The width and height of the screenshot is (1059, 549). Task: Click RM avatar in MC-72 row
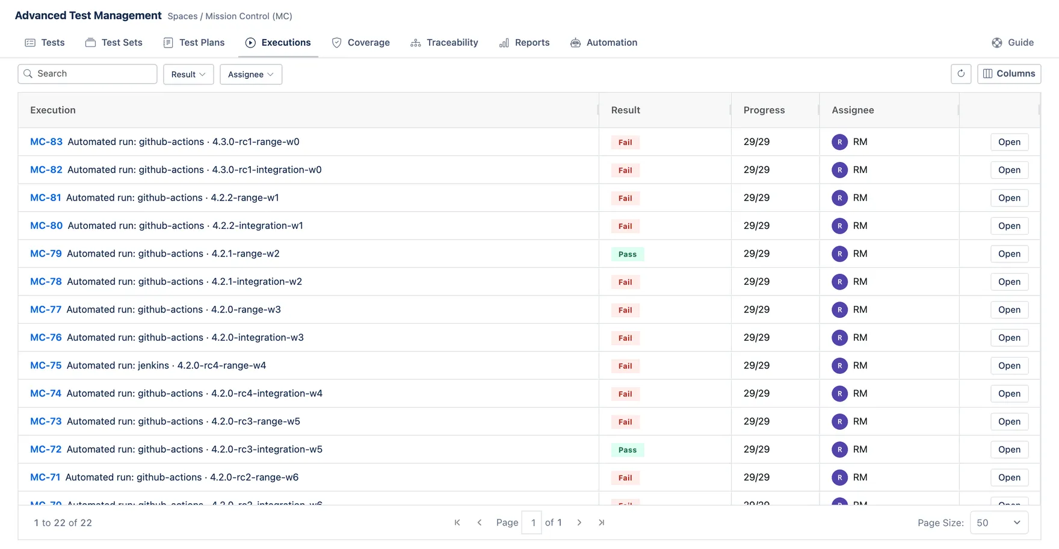click(839, 450)
